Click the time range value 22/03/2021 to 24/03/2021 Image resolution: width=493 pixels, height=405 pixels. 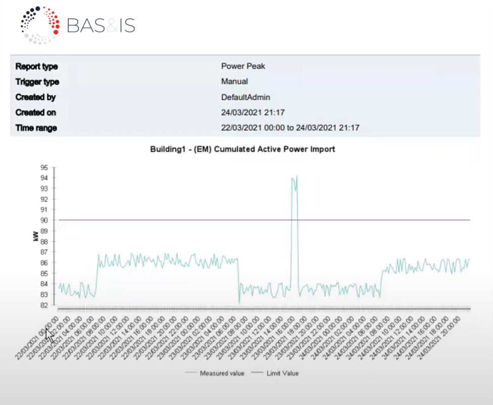click(x=290, y=128)
